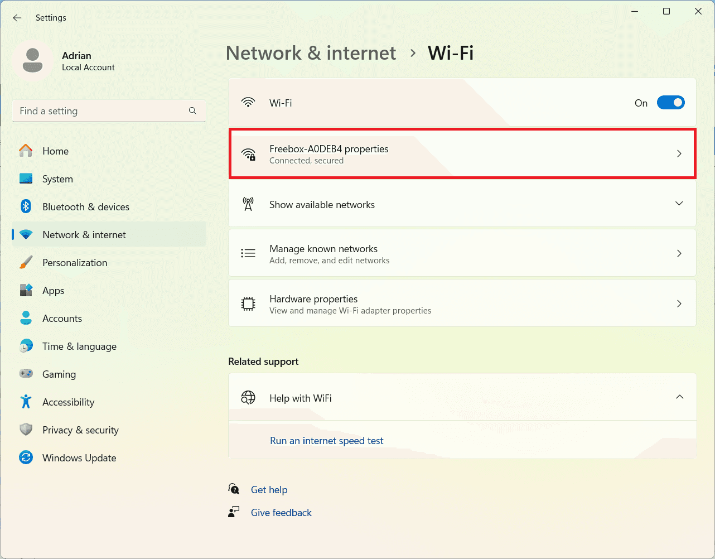
Task: Click the globe icon beside Help with WiFi
Action: pos(248,397)
